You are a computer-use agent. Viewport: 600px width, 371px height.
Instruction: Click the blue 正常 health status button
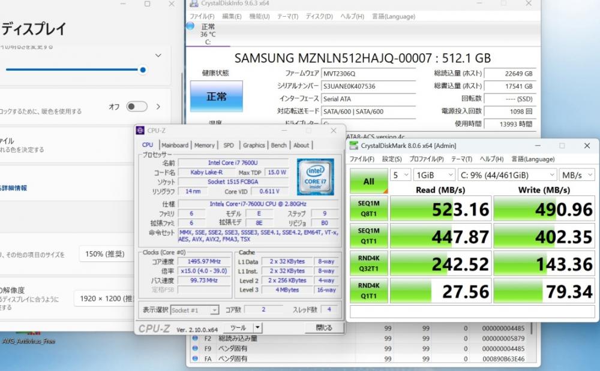point(217,96)
